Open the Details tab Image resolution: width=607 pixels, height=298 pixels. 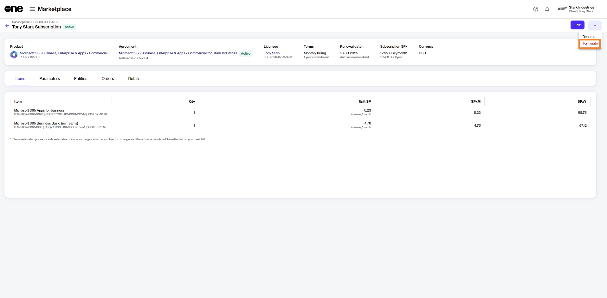coord(134,79)
